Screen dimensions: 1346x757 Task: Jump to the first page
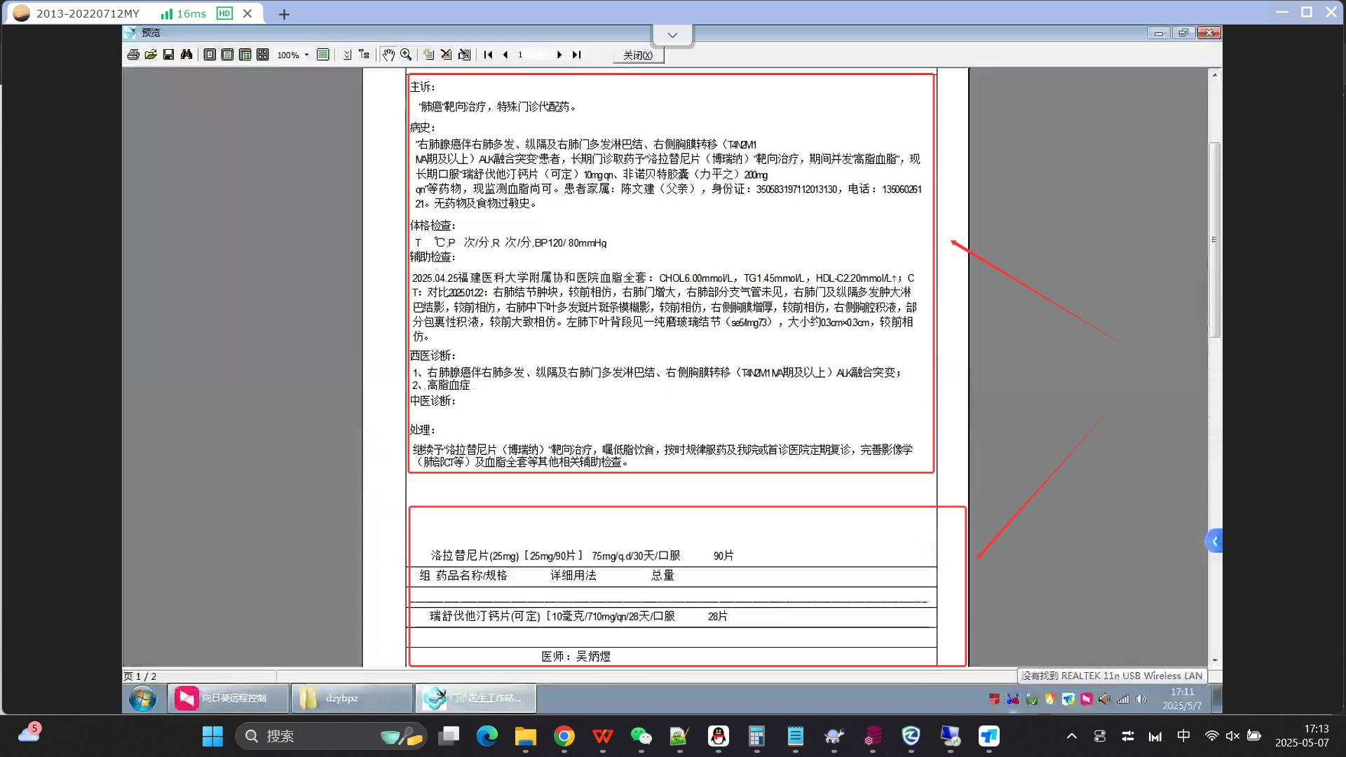(x=488, y=55)
